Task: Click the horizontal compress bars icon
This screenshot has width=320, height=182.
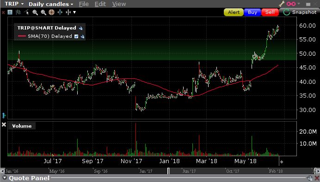Action: (x=68, y=12)
